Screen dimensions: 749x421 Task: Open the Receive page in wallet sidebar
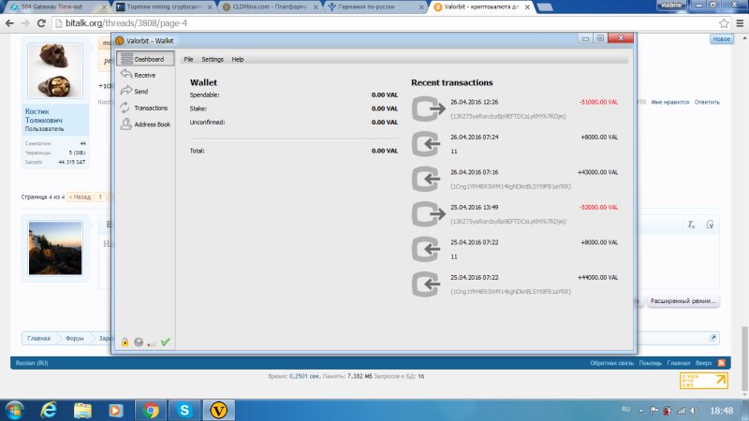pos(143,75)
